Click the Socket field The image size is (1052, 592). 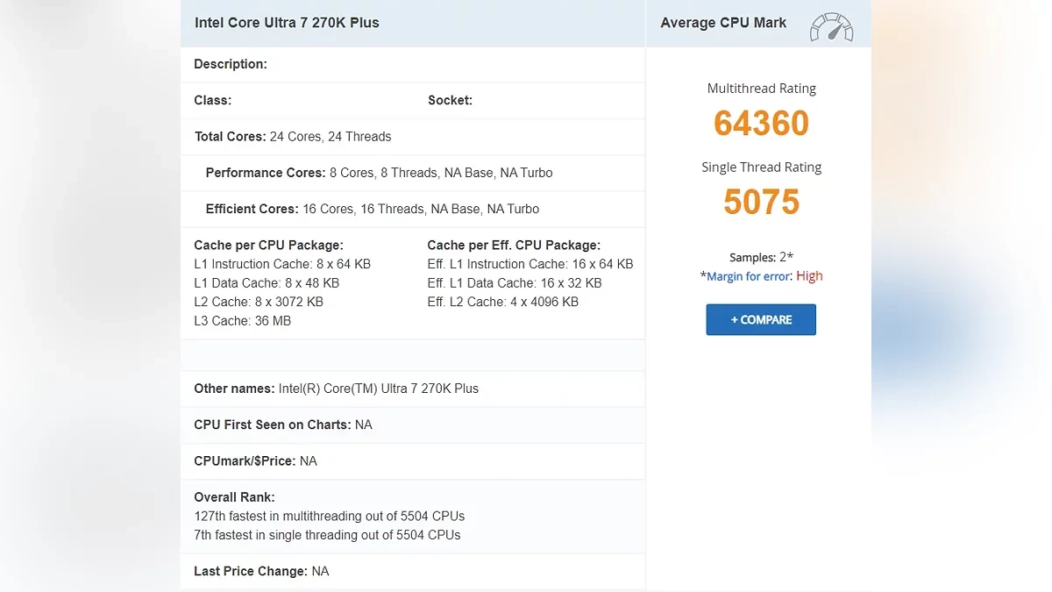450,100
